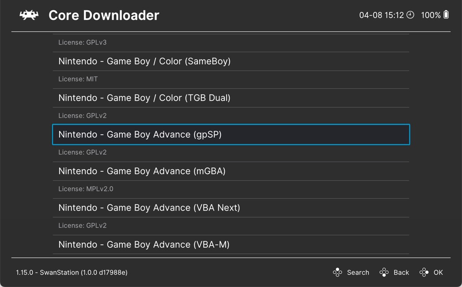Click the OK gamepad button icon
This screenshot has width=462, height=287.
pyautogui.click(x=424, y=272)
